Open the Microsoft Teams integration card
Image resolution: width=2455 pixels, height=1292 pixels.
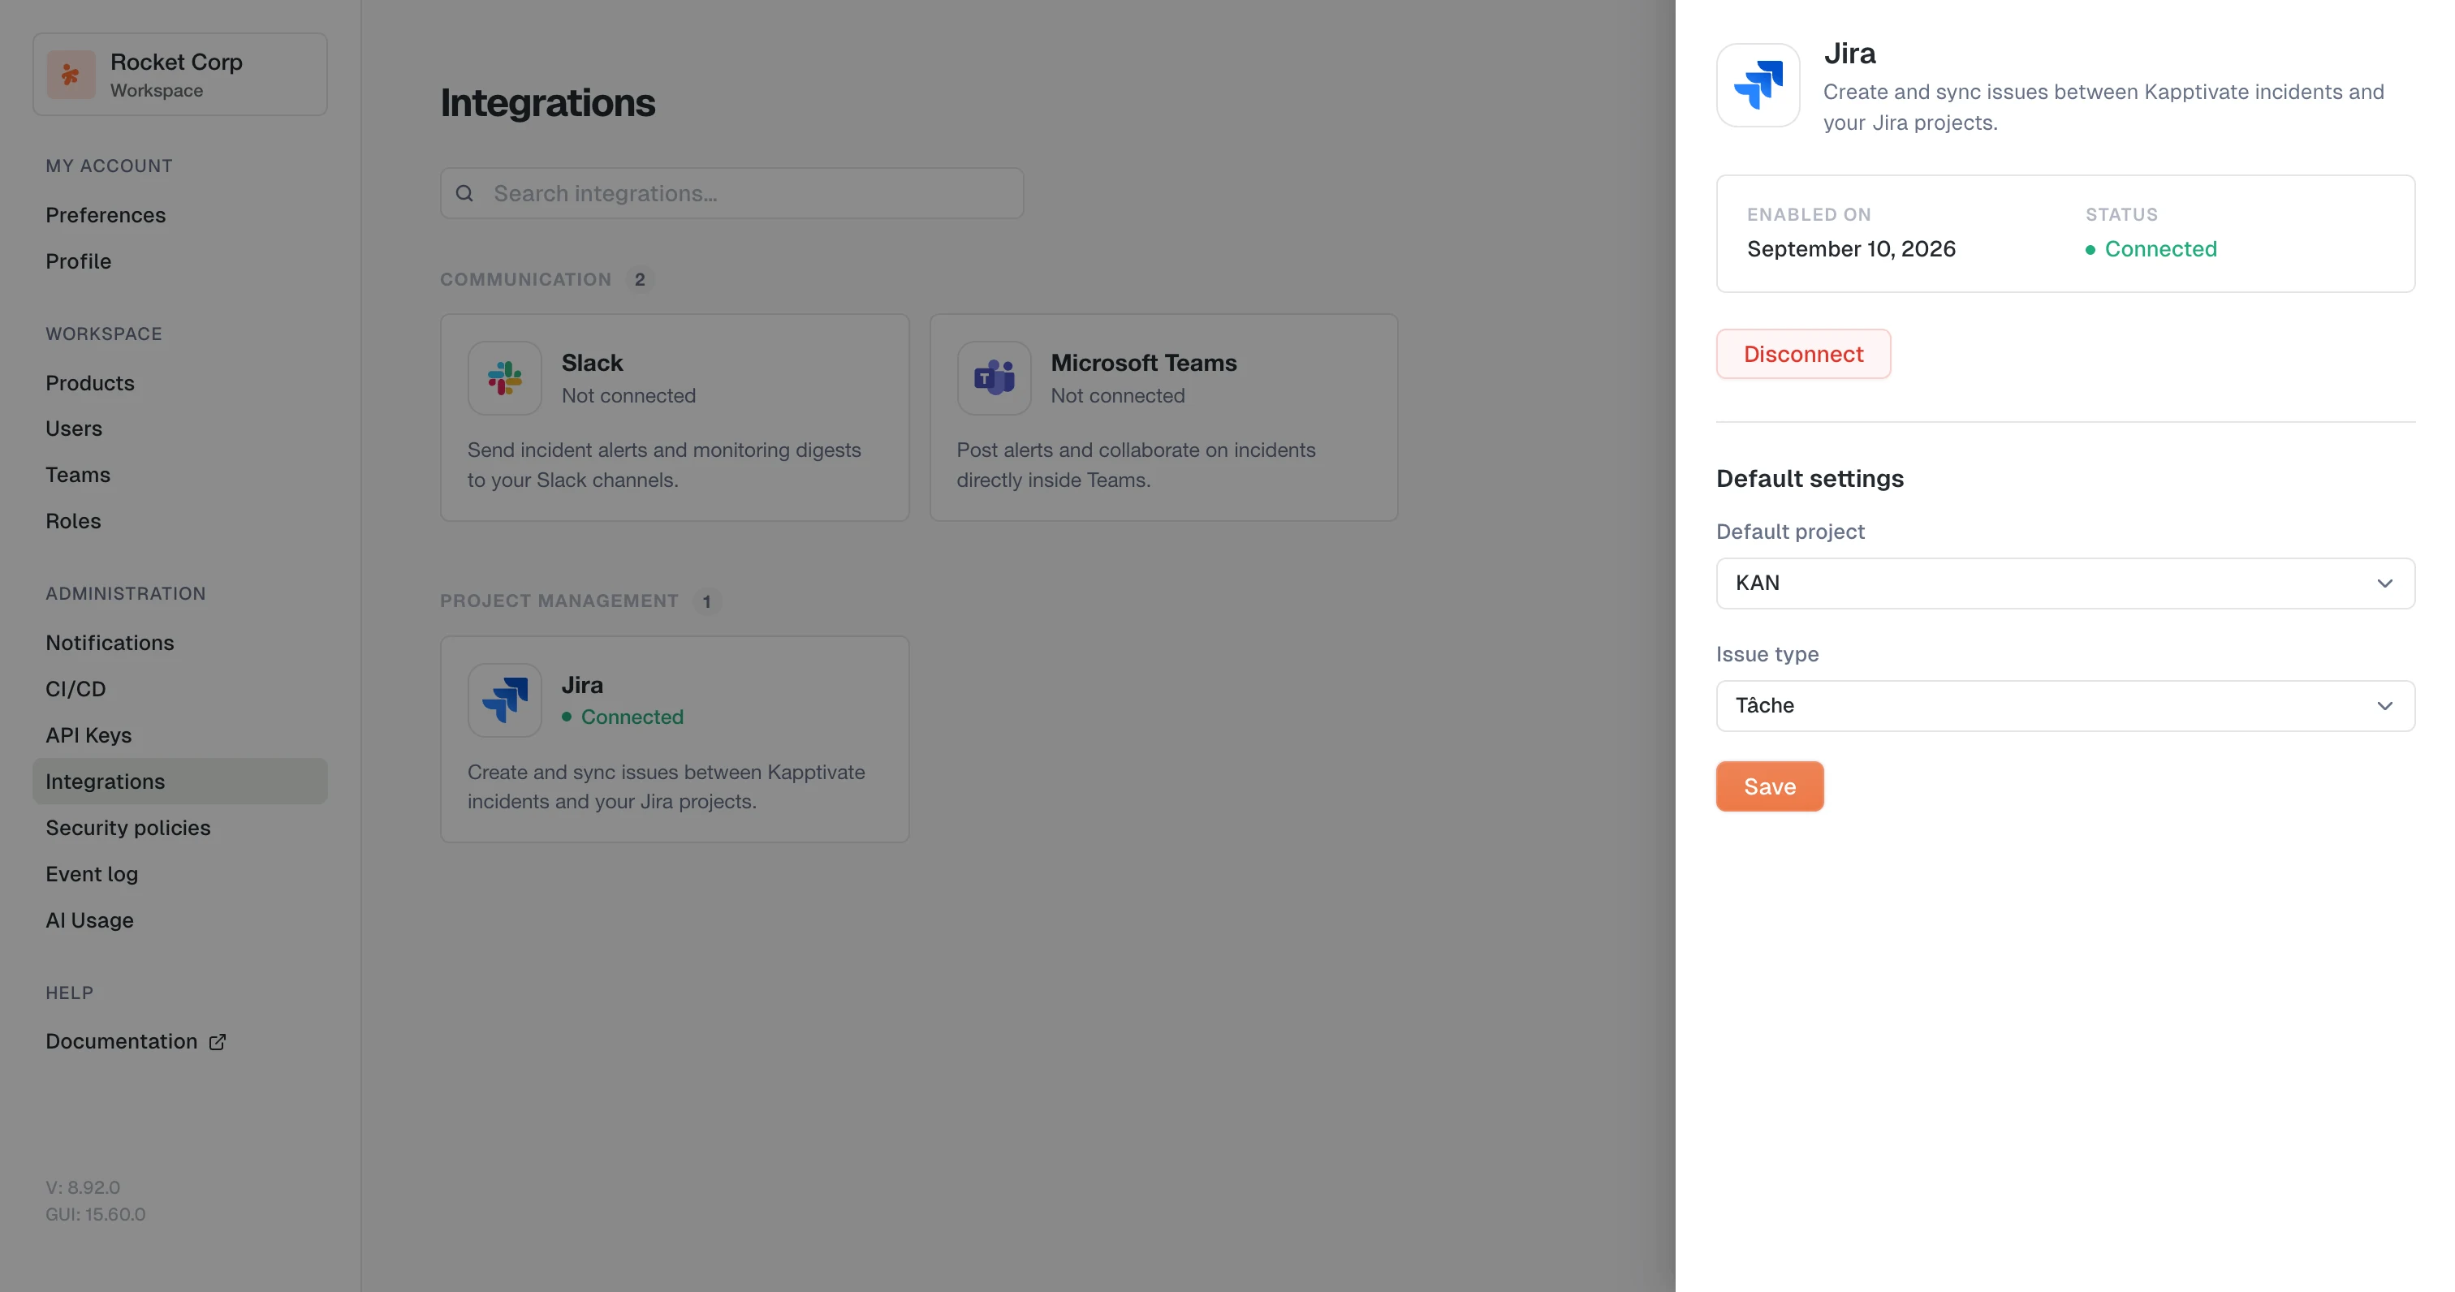(x=1163, y=417)
